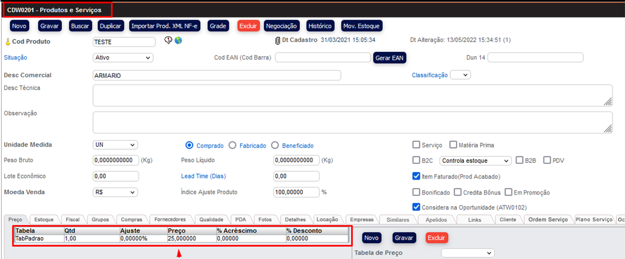Viewport: 625px width, 259px height.
Task: Expand the Tabela de Preço dropdown
Action: point(468,253)
